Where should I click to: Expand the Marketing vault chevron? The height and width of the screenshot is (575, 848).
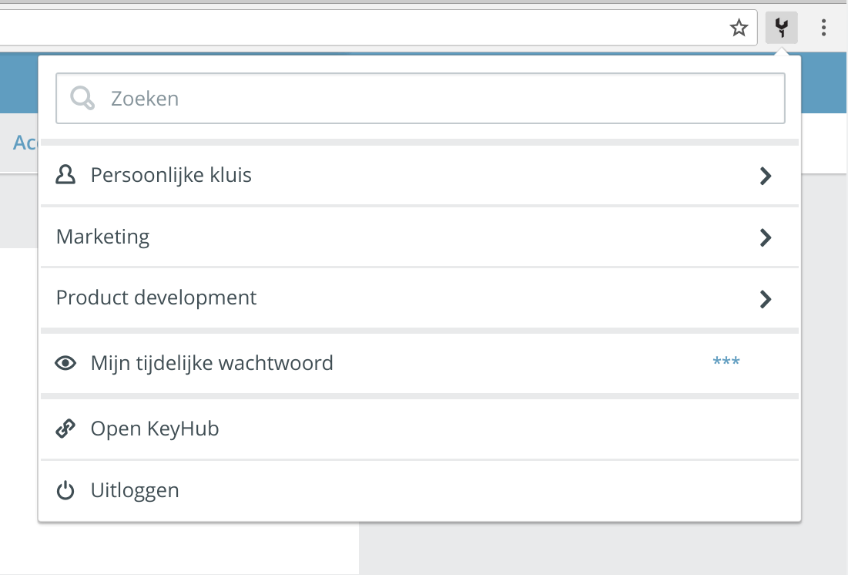click(766, 237)
